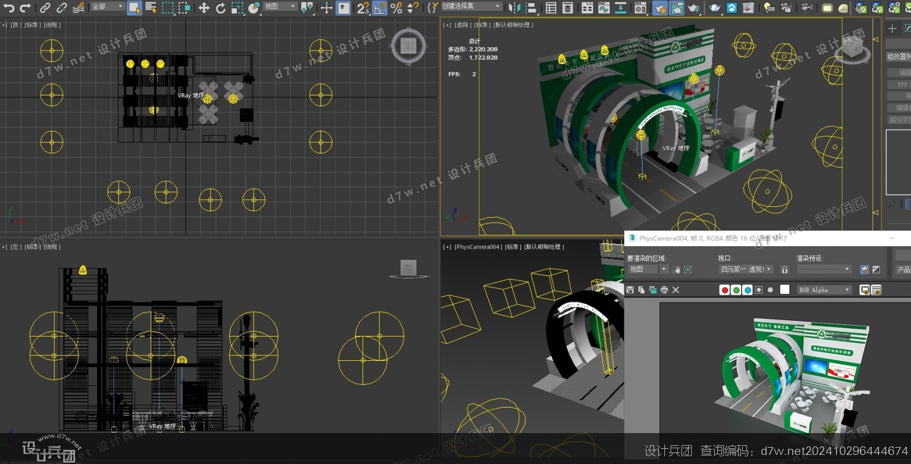Activate Select and Manipulate tool

point(327,8)
